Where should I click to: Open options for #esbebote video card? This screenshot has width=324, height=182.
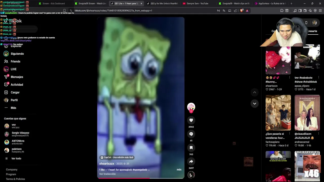click(318, 78)
